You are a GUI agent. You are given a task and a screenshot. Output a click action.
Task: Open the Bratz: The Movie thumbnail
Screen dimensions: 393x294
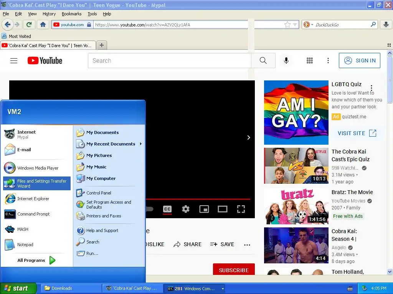coord(296,206)
